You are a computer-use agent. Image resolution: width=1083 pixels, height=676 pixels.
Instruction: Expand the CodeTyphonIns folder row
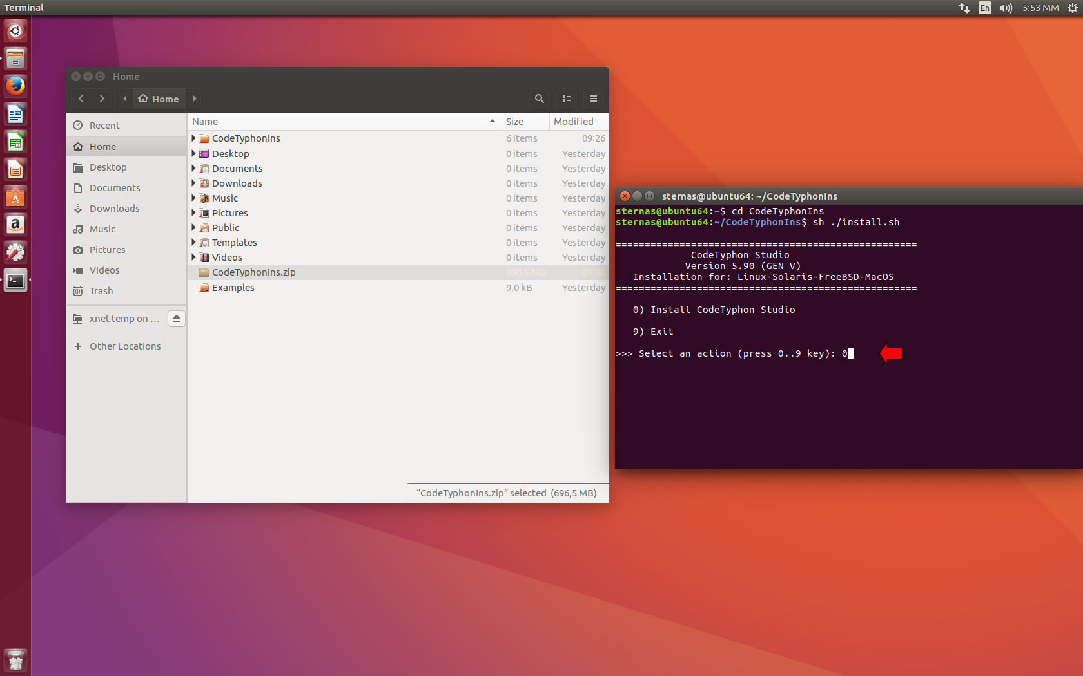193,138
